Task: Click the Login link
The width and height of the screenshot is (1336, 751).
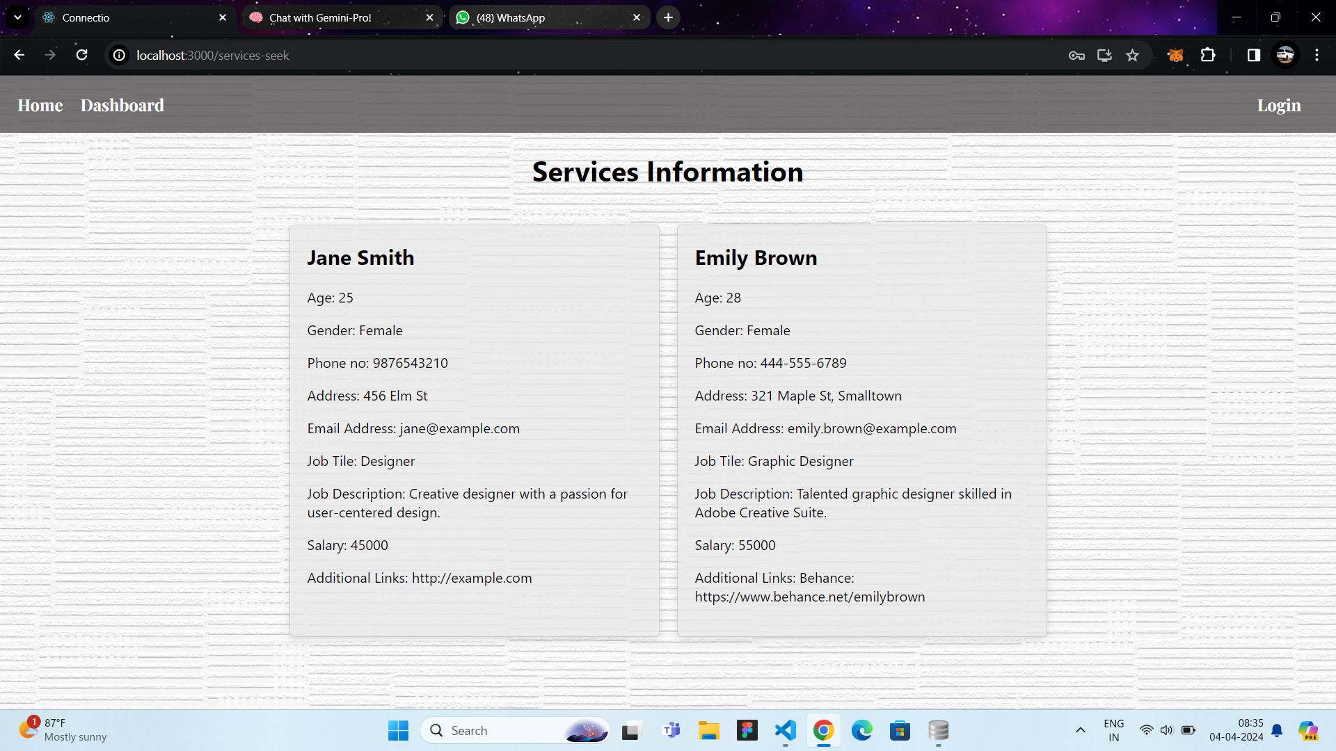Action: tap(1278, 105)
